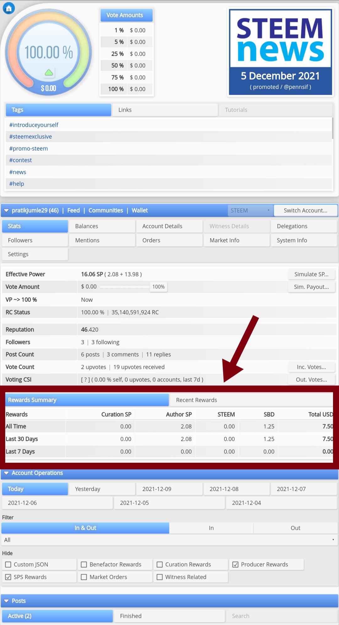The height and width of the screenshot is (625, 339).
Task: Toggle the Curation Rewards checkbox
Action: pyautogui.click(x=160, y=565)
